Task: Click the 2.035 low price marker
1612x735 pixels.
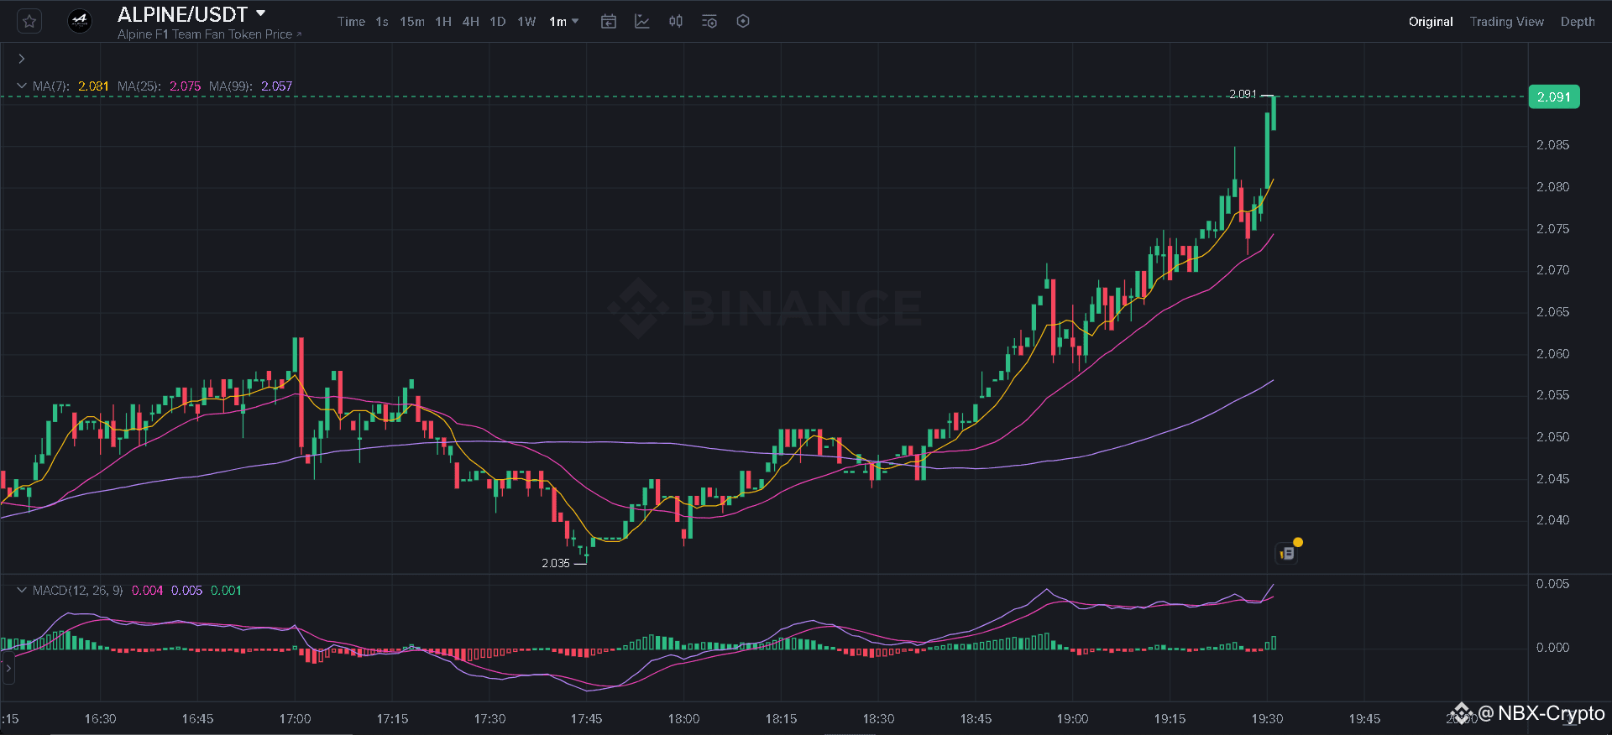Action: click(556, 563)
